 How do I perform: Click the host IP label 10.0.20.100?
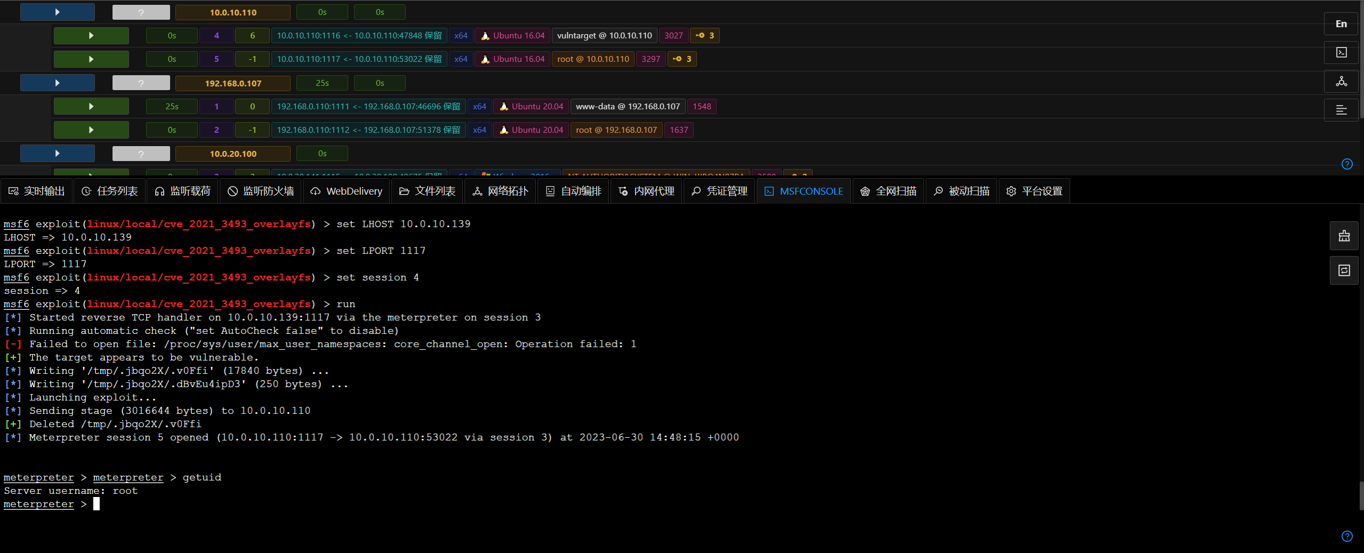(233, 154)
